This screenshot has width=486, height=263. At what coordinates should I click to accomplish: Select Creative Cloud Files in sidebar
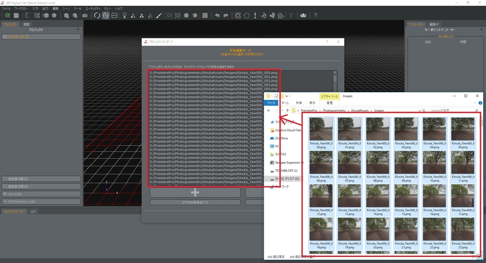286,130
